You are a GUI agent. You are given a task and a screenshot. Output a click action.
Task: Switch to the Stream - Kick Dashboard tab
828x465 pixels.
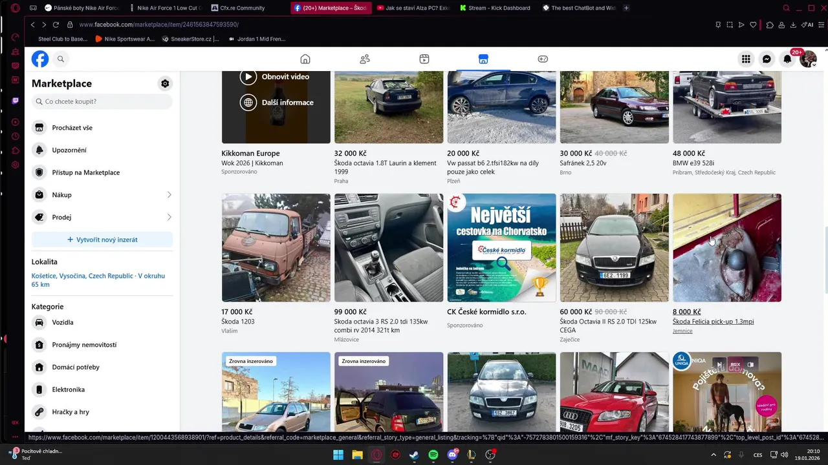[497, 8]
